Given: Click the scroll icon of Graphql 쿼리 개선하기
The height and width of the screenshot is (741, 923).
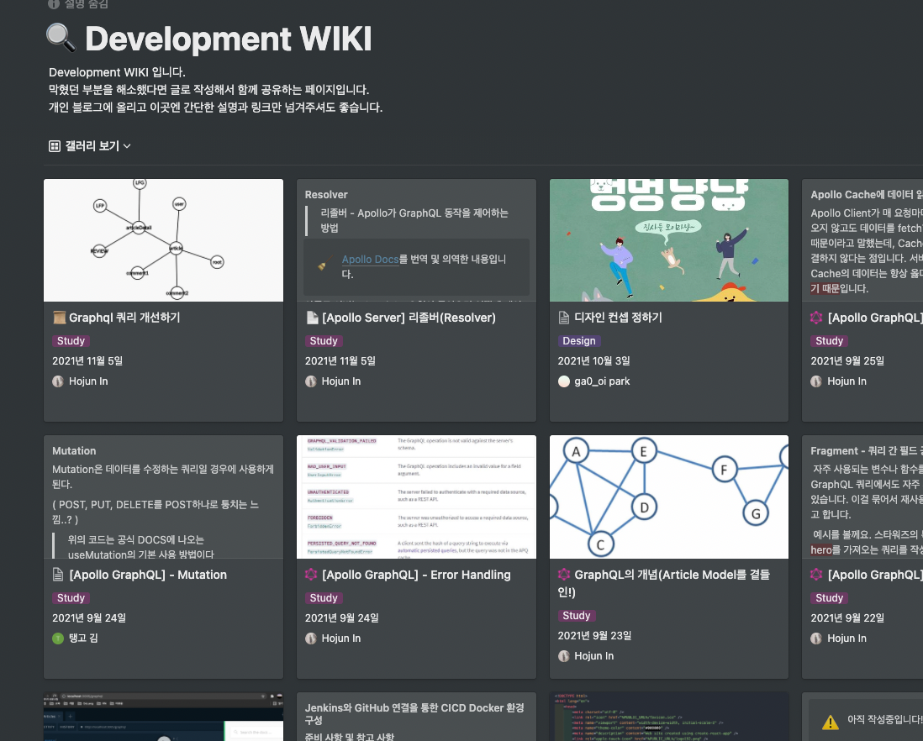Looking at the screenshot, I should (59, 318).
